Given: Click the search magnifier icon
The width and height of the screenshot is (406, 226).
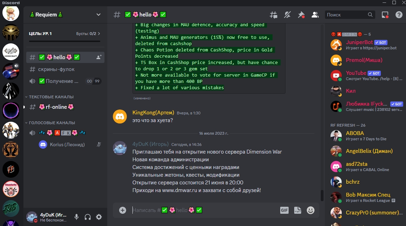Looking at the screenshot, I should [x=370, y=15].
